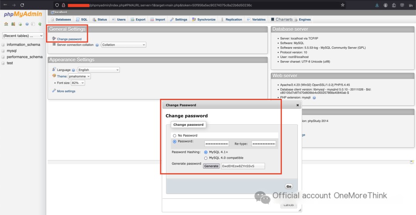Click help icon next to Server connection collation
The width and height of the screenshot is (416, 215).
coord(97,45)
